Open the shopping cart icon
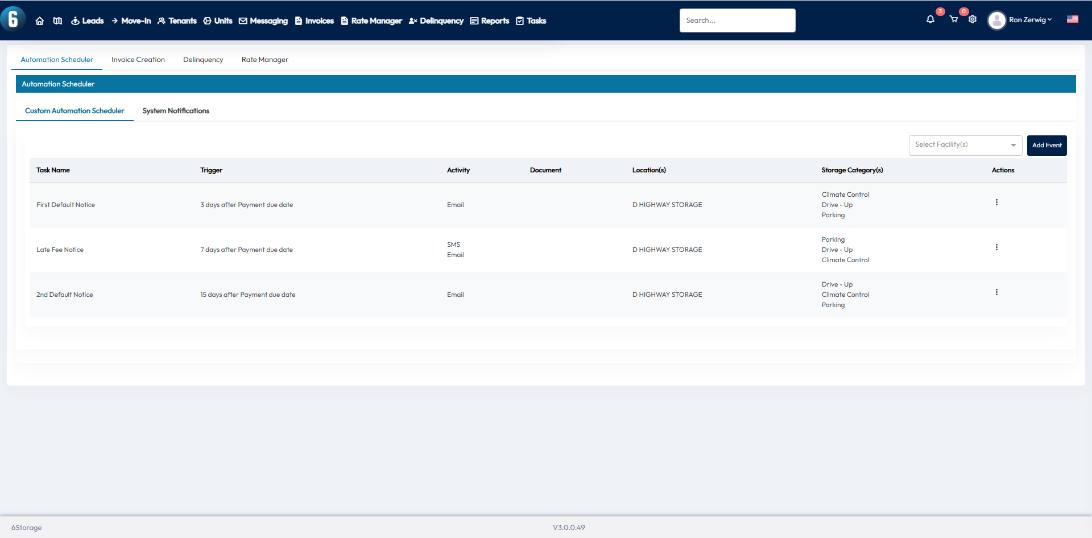 pos(954,20)
